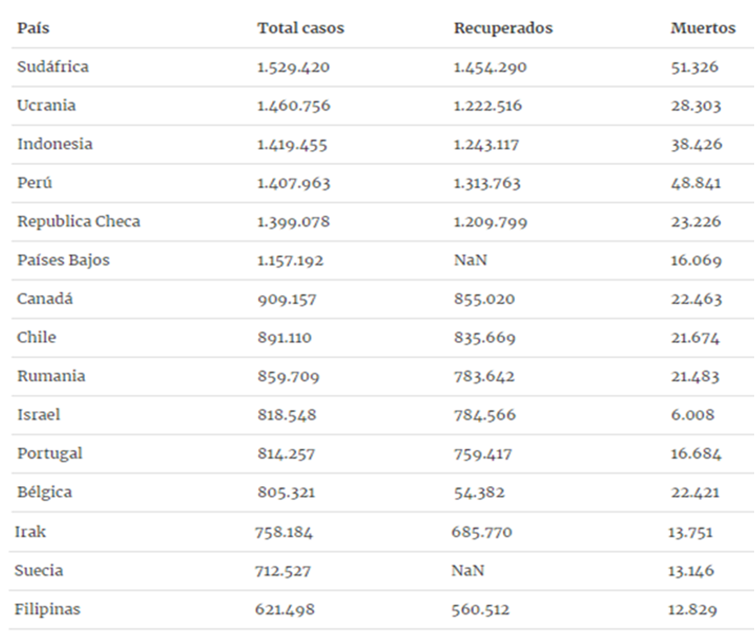
Task: Click the Muertos column header
Action: click(x=702, y=28)
